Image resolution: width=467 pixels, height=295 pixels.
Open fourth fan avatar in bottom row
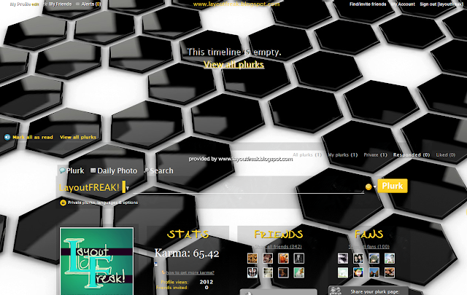click(x=390, y=272)
